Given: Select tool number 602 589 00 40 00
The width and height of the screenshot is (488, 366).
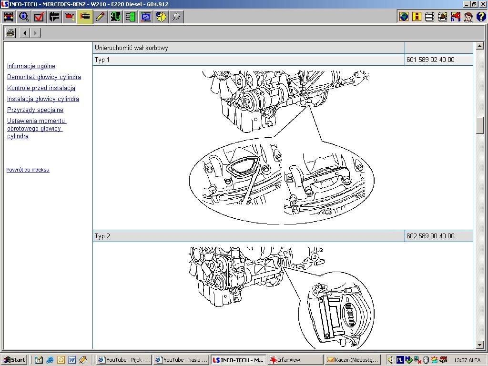Looking at the screenshot, I should point(430,236).
